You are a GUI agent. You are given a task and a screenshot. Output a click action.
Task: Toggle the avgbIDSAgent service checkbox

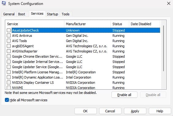tap(9, 46)
